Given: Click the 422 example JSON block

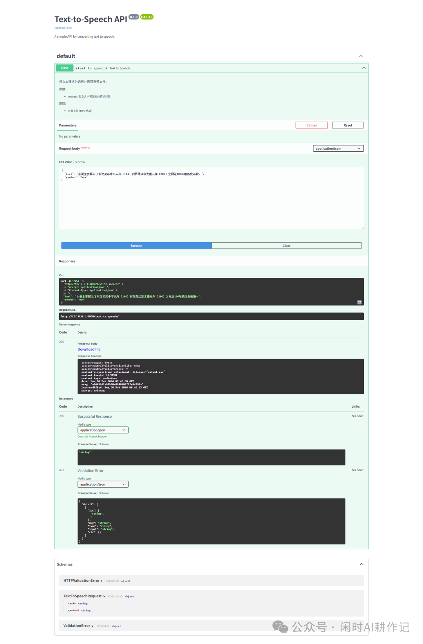Looking at the screenshot, I should pos(211,521).
